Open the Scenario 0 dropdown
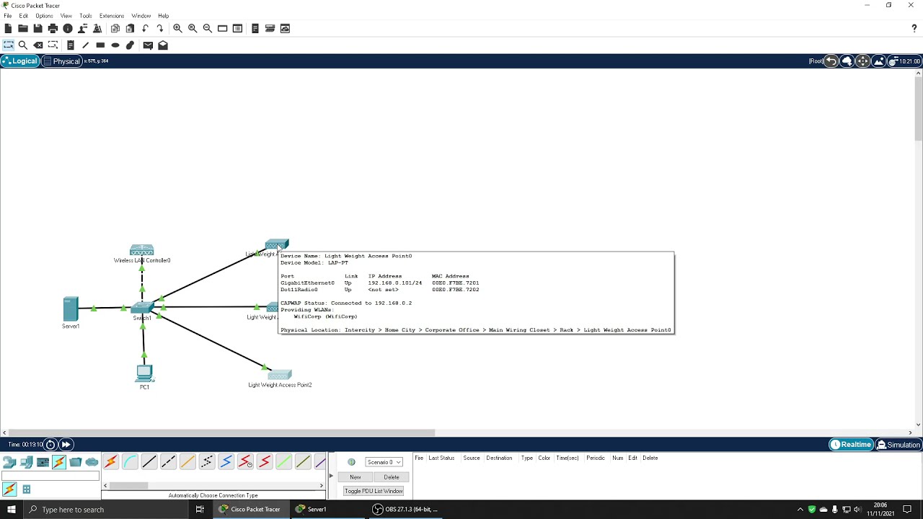923x519 pixels. coord(384,462)
